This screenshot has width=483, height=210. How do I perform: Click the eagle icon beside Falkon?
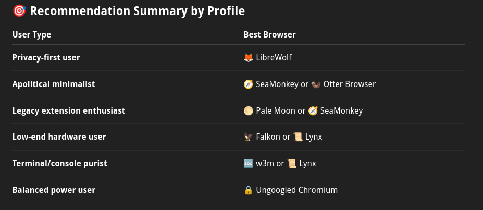coord(249,137)
